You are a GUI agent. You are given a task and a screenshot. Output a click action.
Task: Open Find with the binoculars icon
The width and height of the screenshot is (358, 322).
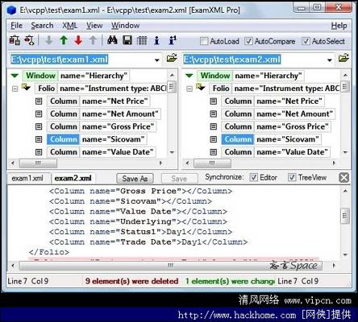tap(112, 40)
